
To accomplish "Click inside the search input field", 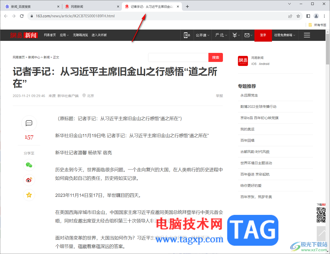I will point(178,57).
